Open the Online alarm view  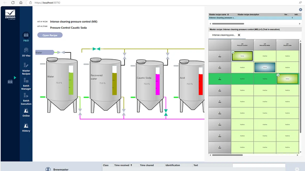coord(26,112)
